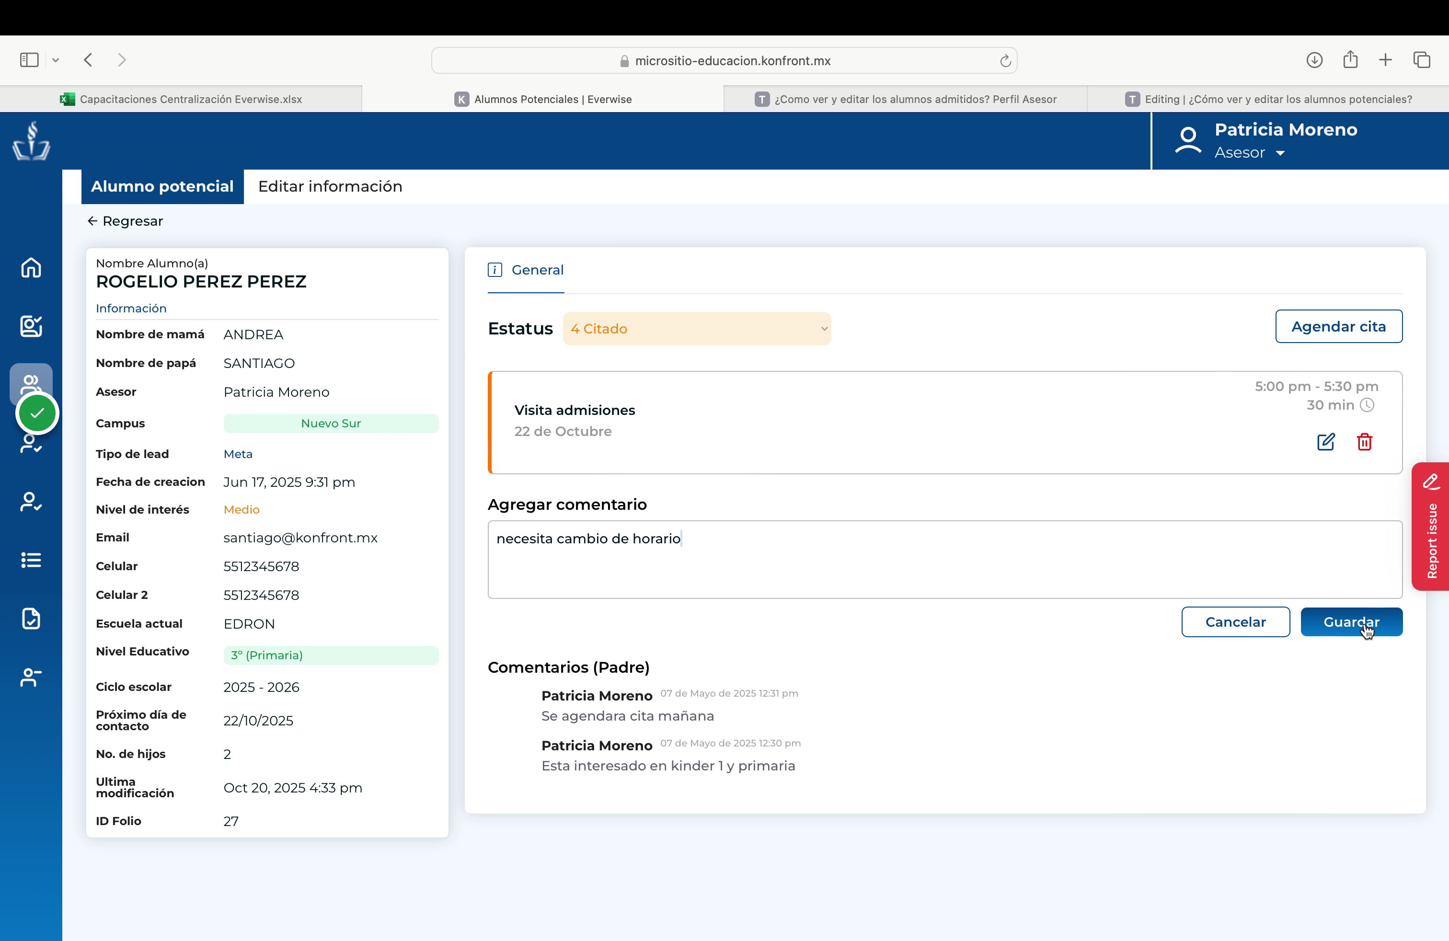Click the Nuevo Sur campus badge
The image size is (1449, 941).
point(331,423)
